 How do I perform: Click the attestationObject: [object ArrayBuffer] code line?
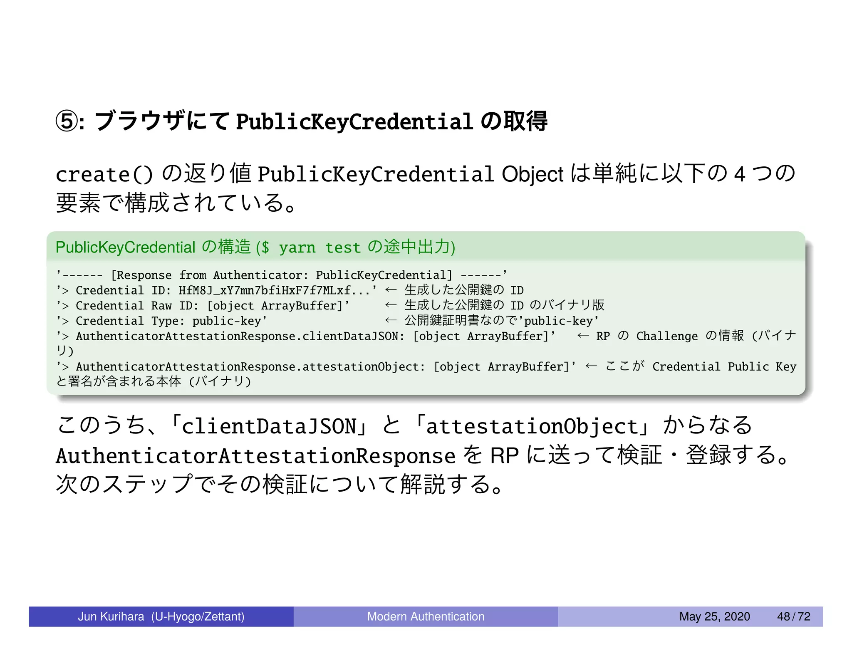click(x=316, y=366)
